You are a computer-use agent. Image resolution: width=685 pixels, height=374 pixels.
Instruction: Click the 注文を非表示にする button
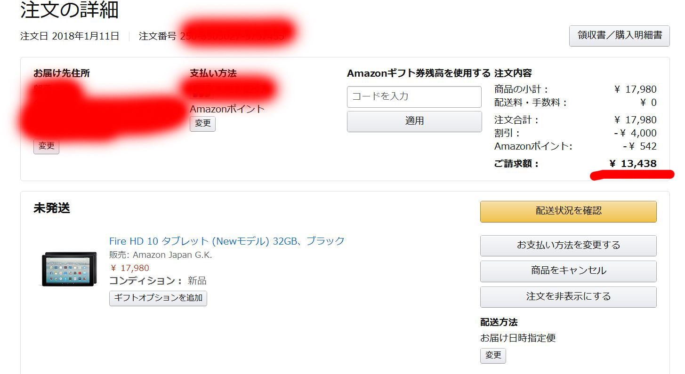click(568, 297)
